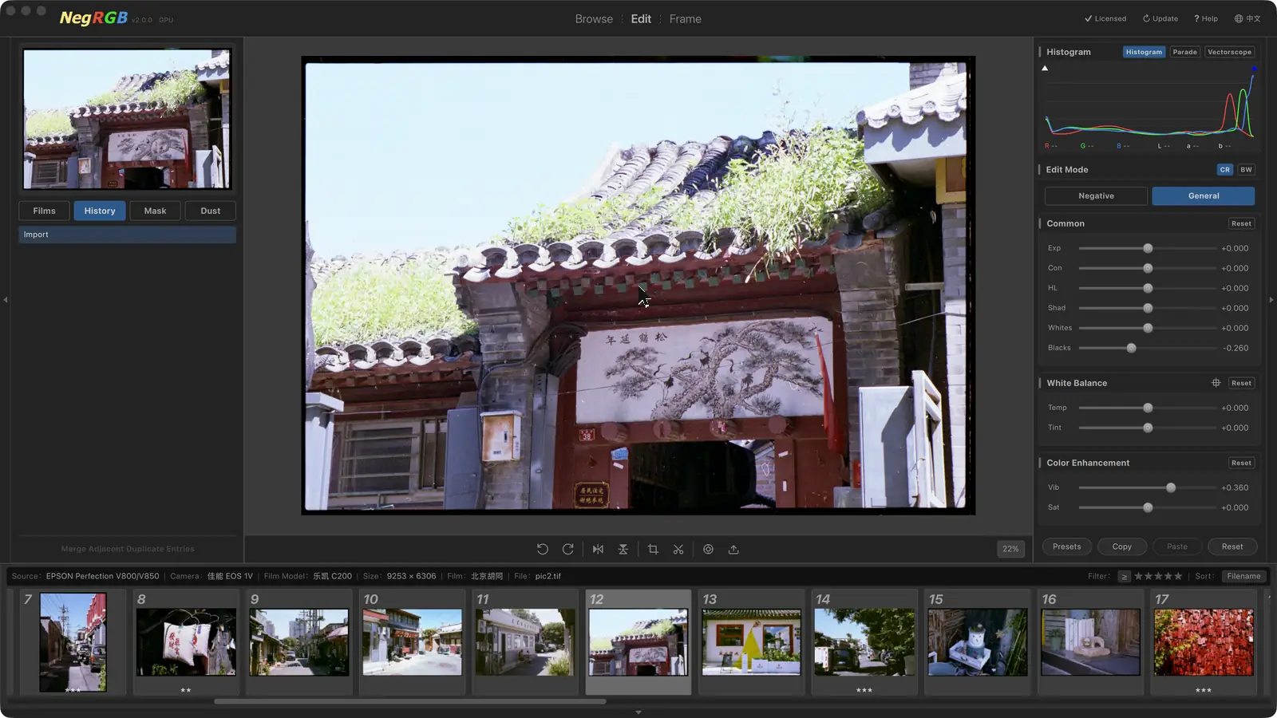Click the white balance picker crosshair icon

coord(1216,383)
